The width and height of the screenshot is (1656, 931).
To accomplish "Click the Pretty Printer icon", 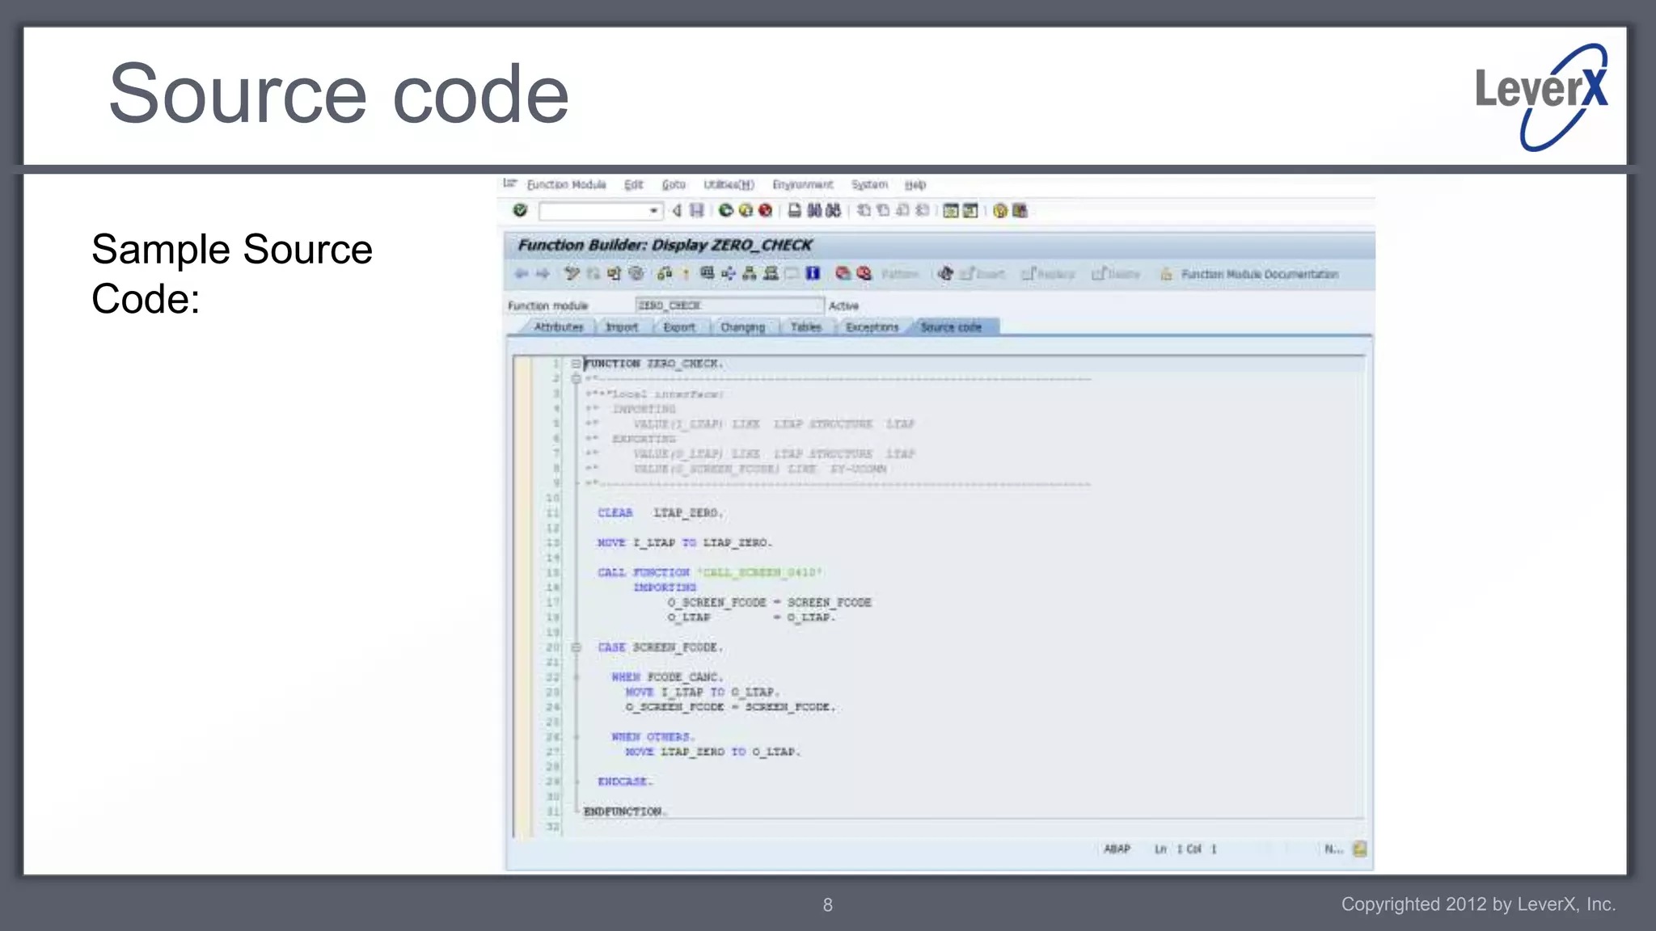I will (944, 273).
